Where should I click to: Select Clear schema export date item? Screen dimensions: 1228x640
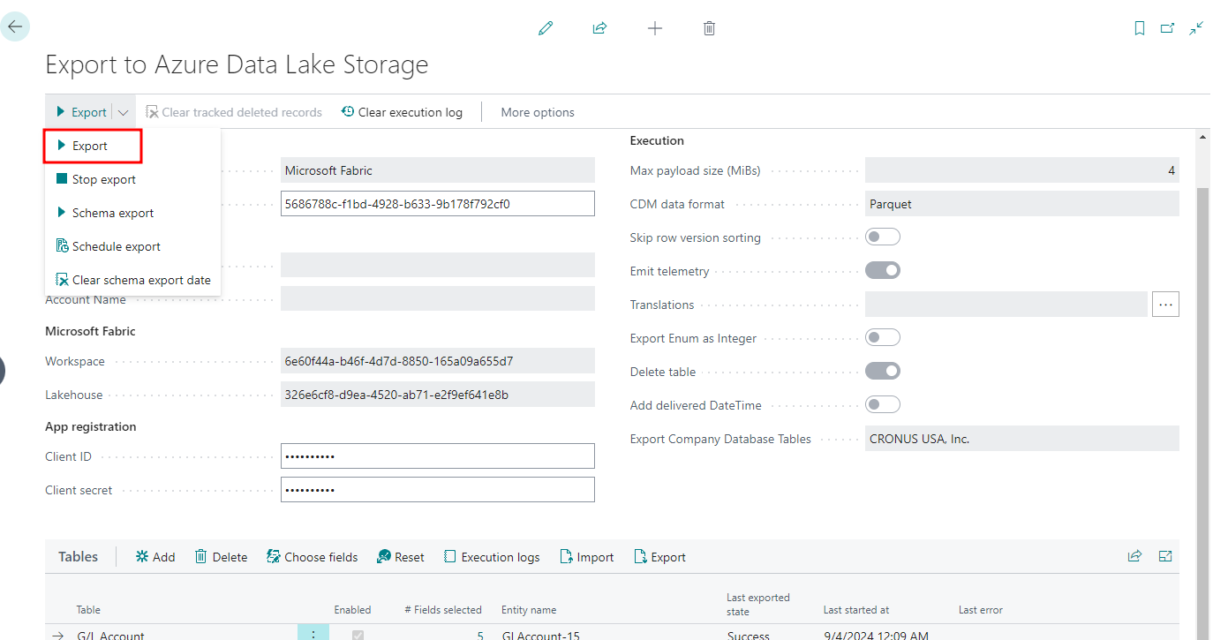pyautogui.click(x=132, y=280)
